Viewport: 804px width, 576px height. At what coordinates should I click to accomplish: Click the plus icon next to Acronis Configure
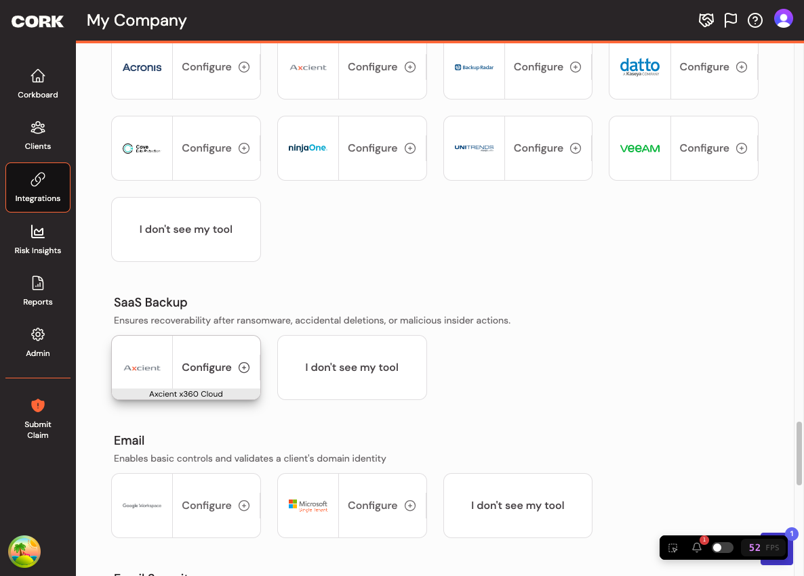coord(244,67)
